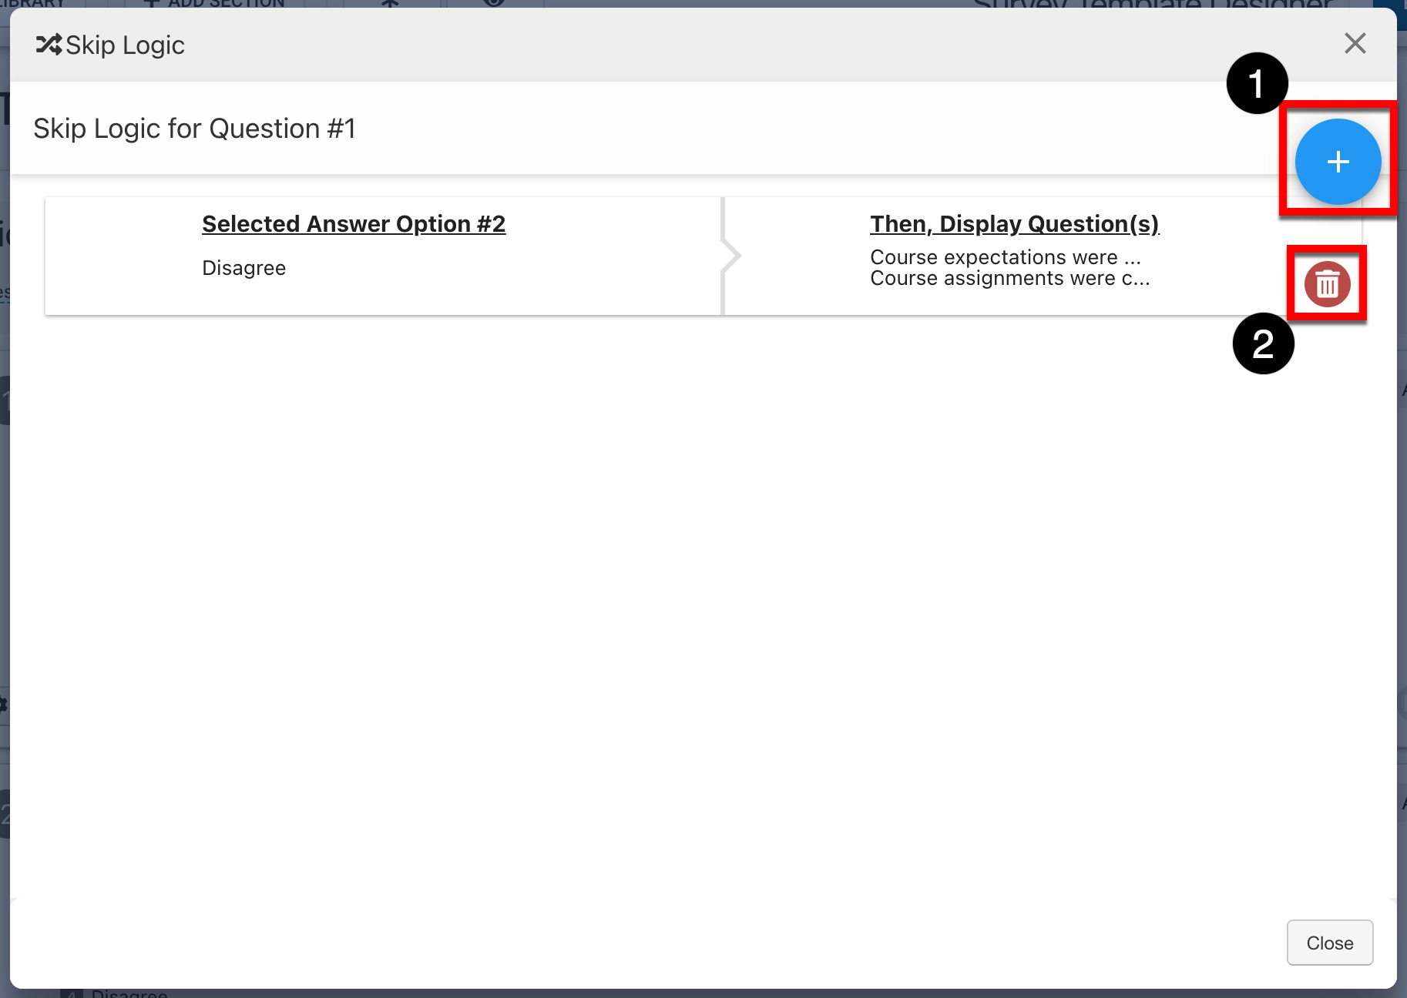Click the annotation circle numbered 2
Viewport: 1407px width, 998px height.
click(1263, 343)
